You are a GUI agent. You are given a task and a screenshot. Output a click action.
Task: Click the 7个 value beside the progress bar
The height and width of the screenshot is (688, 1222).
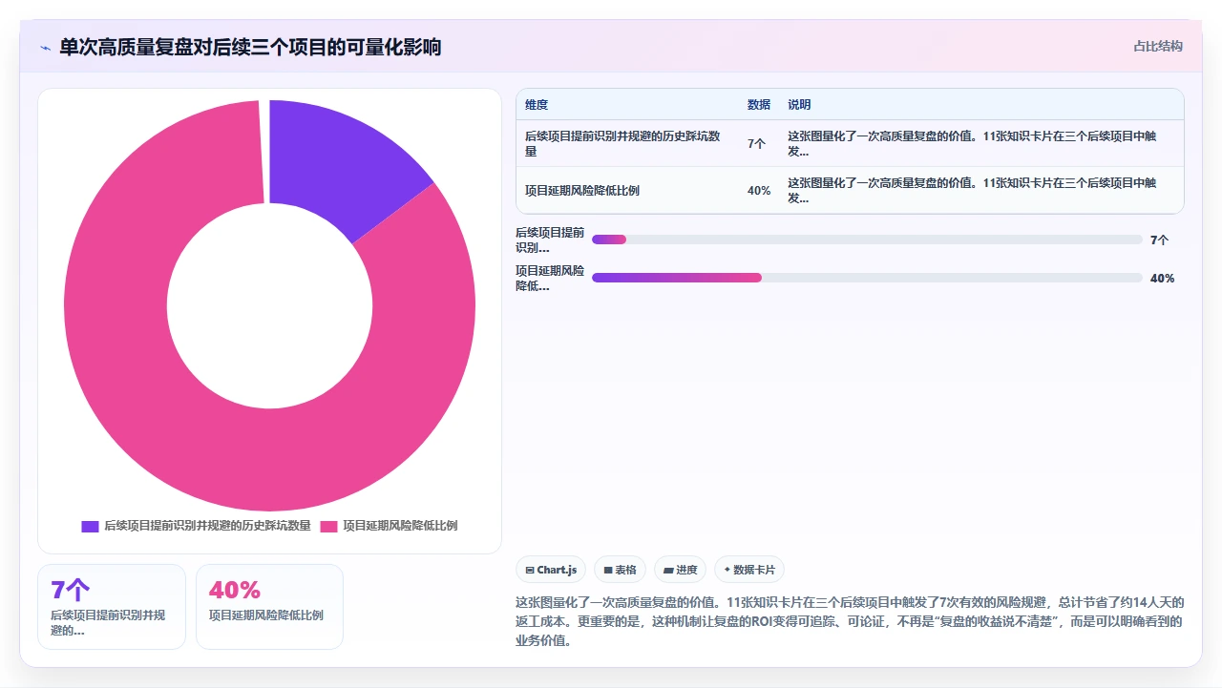[x=1159, y=240]
